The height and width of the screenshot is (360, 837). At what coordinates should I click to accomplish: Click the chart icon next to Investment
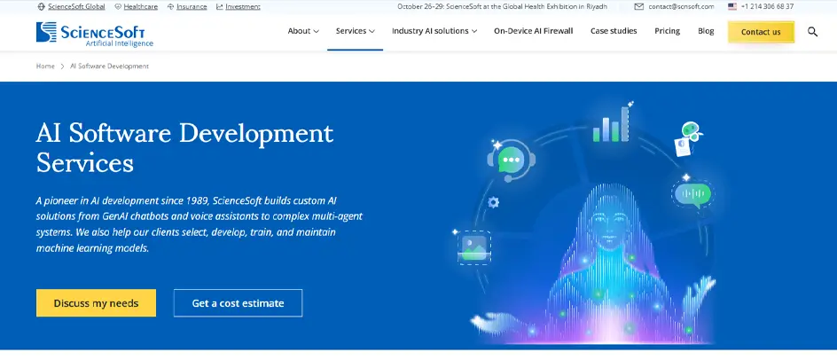[219, 7]
